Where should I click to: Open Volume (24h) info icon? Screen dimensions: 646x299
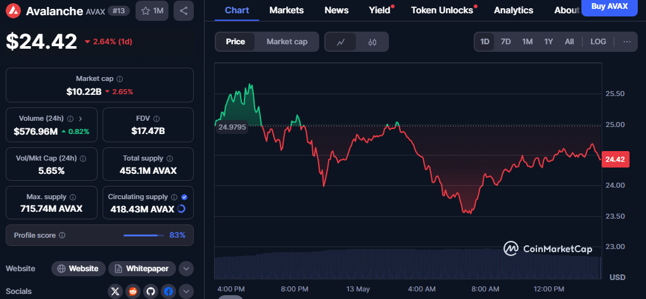[x=70, y=118]
